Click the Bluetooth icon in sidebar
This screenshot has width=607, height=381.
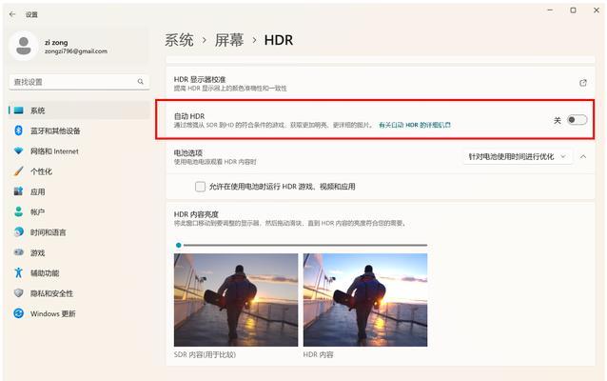point(19,130)
